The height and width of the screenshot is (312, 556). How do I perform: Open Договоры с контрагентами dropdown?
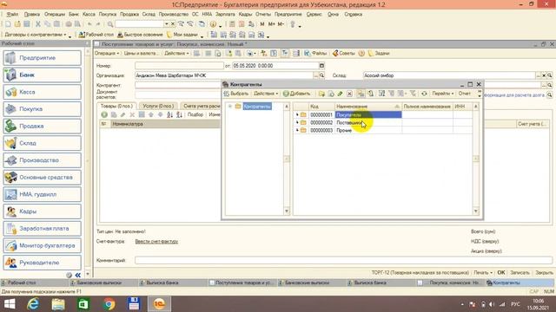36,35
